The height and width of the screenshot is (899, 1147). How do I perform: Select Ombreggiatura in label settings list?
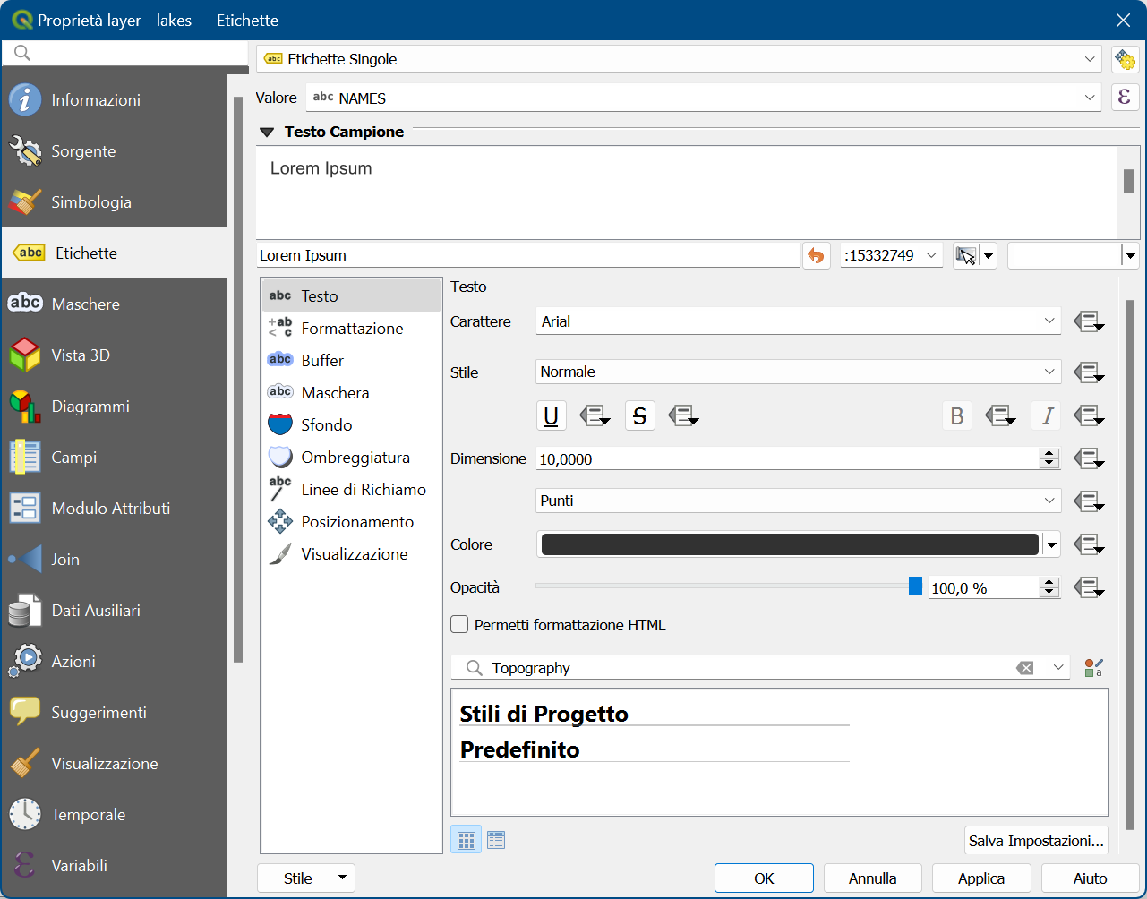(x=352, y=458)
